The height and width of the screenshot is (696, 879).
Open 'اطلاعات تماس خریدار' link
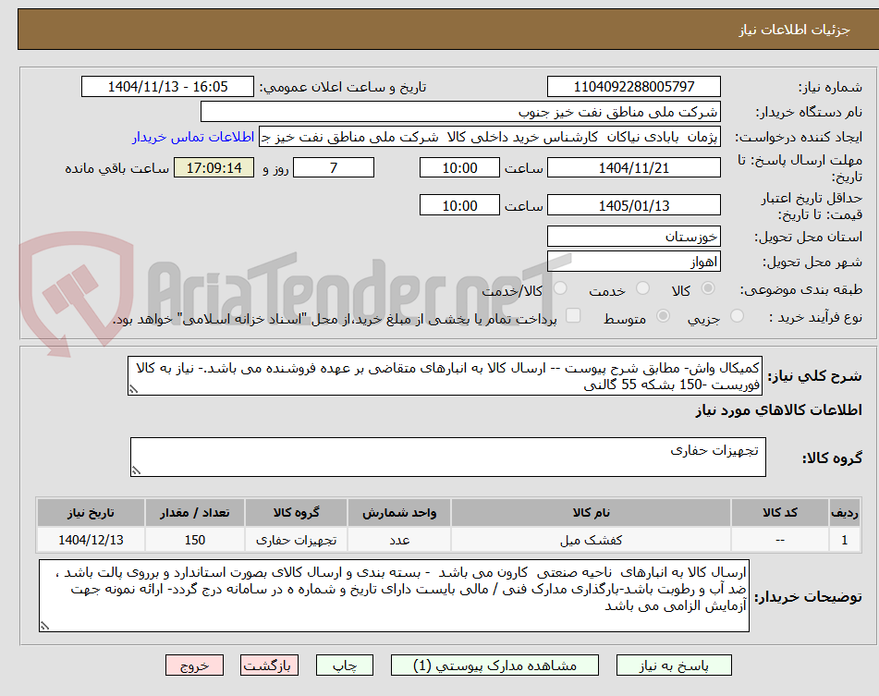point(193,138)
